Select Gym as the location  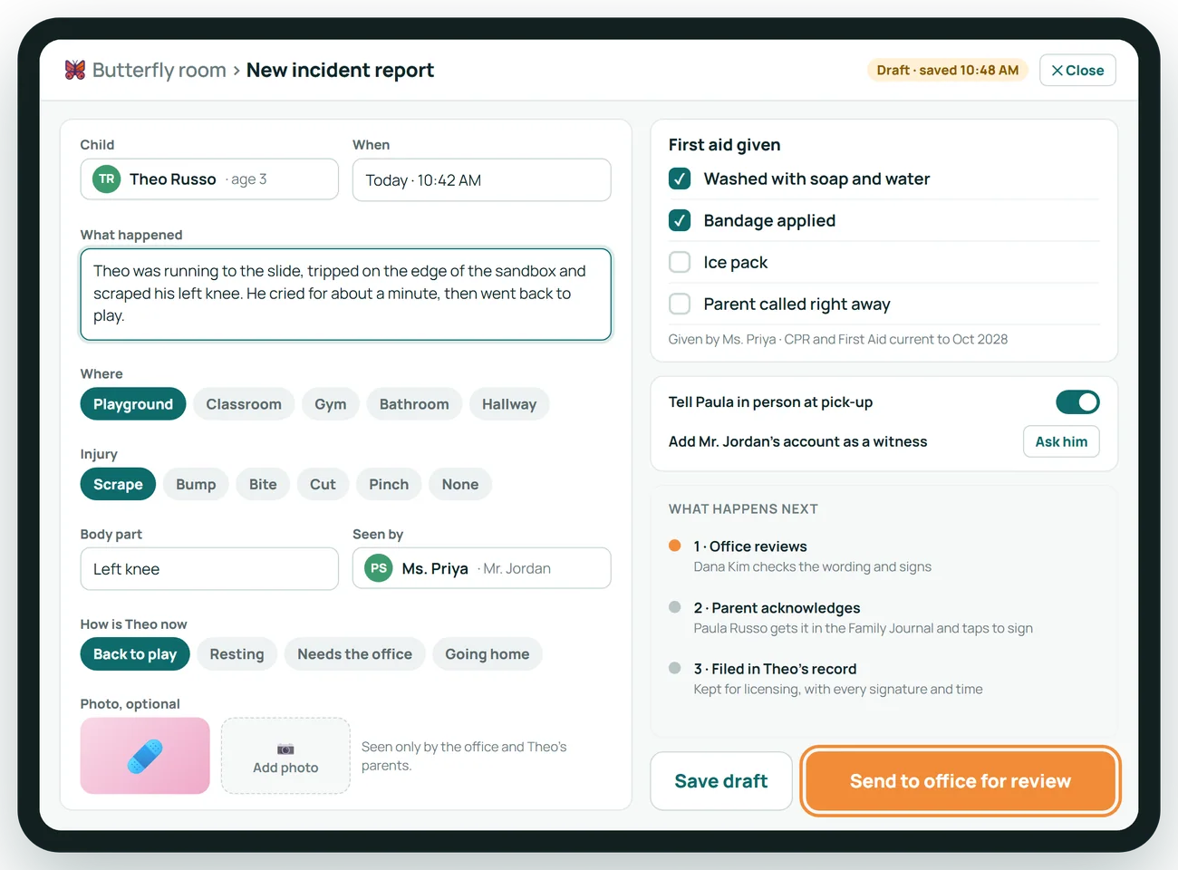(x=331, y=404)
